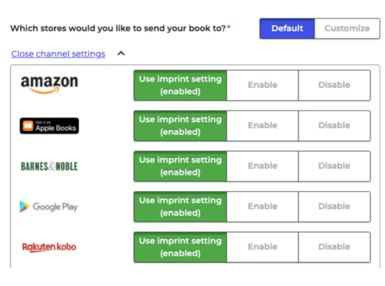Disable distribution for Amazon

pos(334,85)
